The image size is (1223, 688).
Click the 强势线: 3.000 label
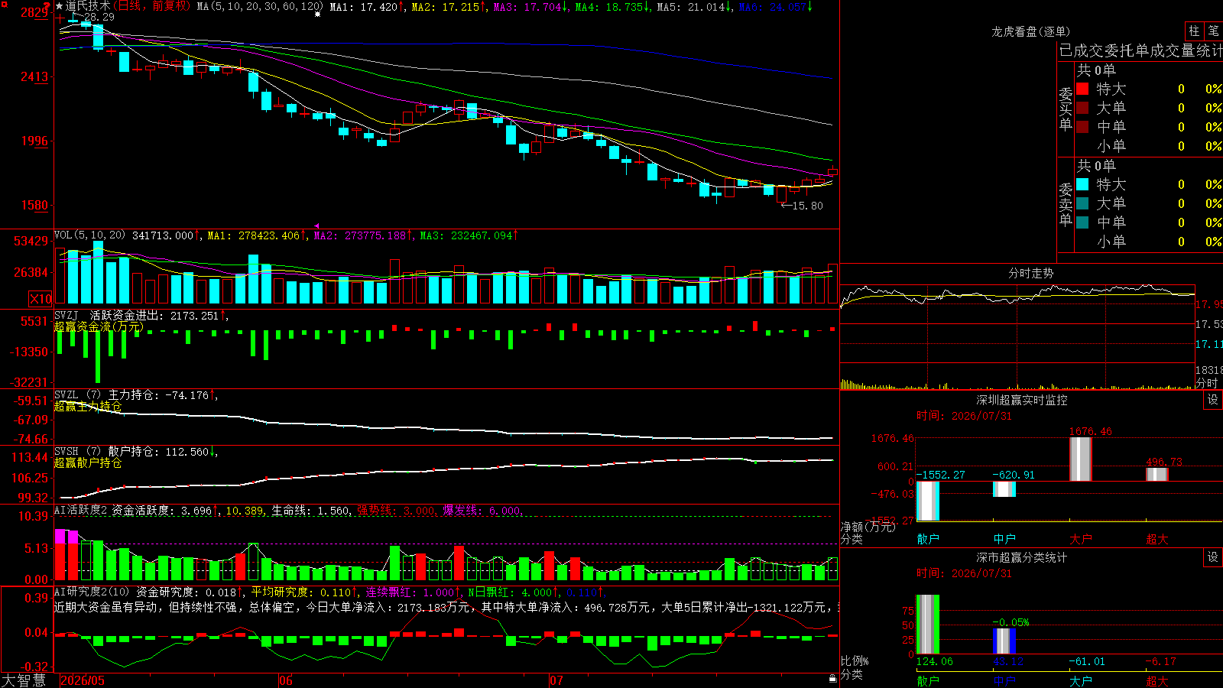397,510
